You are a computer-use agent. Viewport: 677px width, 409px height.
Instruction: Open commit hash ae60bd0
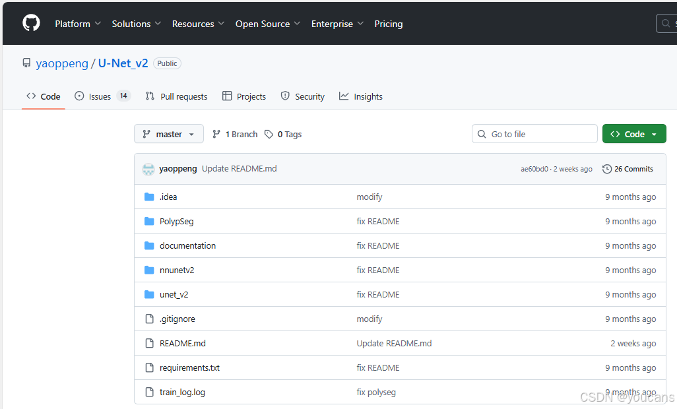pyautogui.click(x=534, y=169)
